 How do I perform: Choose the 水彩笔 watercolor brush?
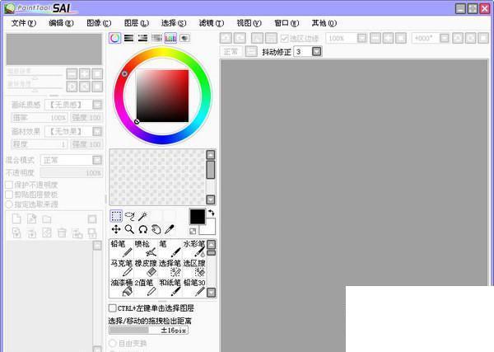pyautogui.click(x=194, y=249)
